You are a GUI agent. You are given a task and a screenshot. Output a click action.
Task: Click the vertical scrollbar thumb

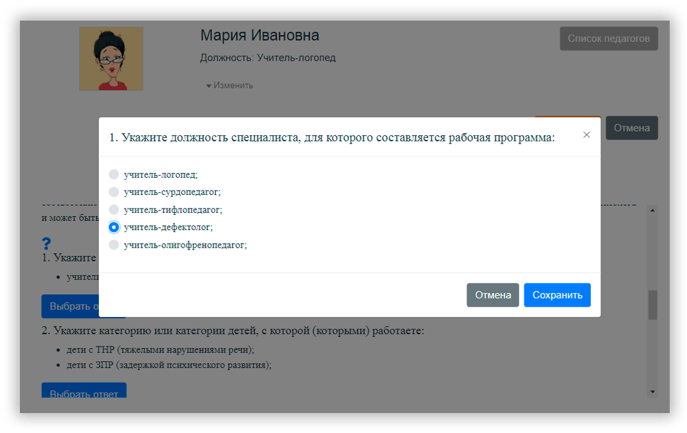[x=652, y=305]
